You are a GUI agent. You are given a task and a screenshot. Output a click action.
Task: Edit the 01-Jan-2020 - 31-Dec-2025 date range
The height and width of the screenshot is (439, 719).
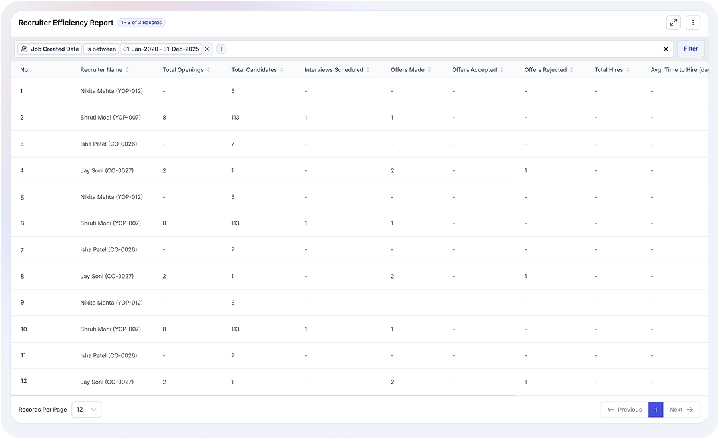(161, 49)
